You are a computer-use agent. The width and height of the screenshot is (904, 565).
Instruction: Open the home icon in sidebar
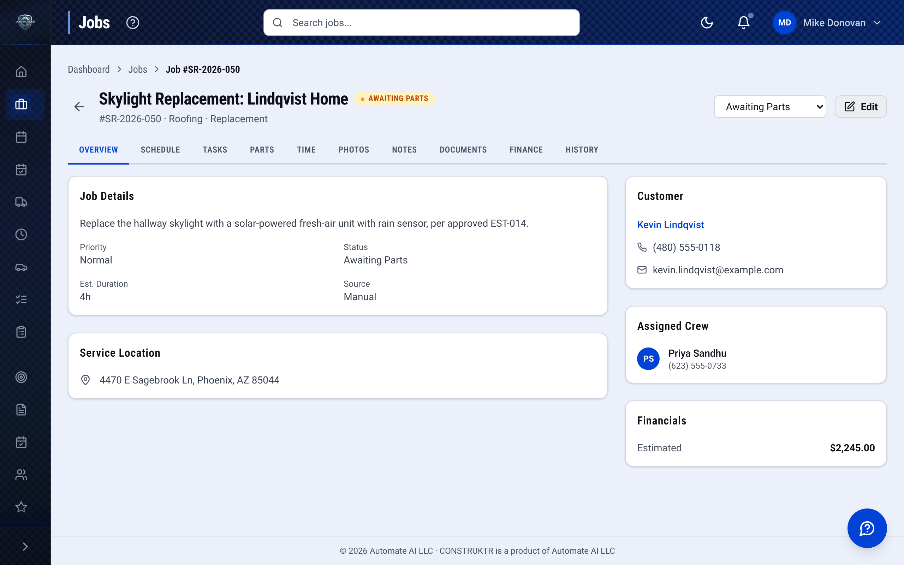(21, 72)
